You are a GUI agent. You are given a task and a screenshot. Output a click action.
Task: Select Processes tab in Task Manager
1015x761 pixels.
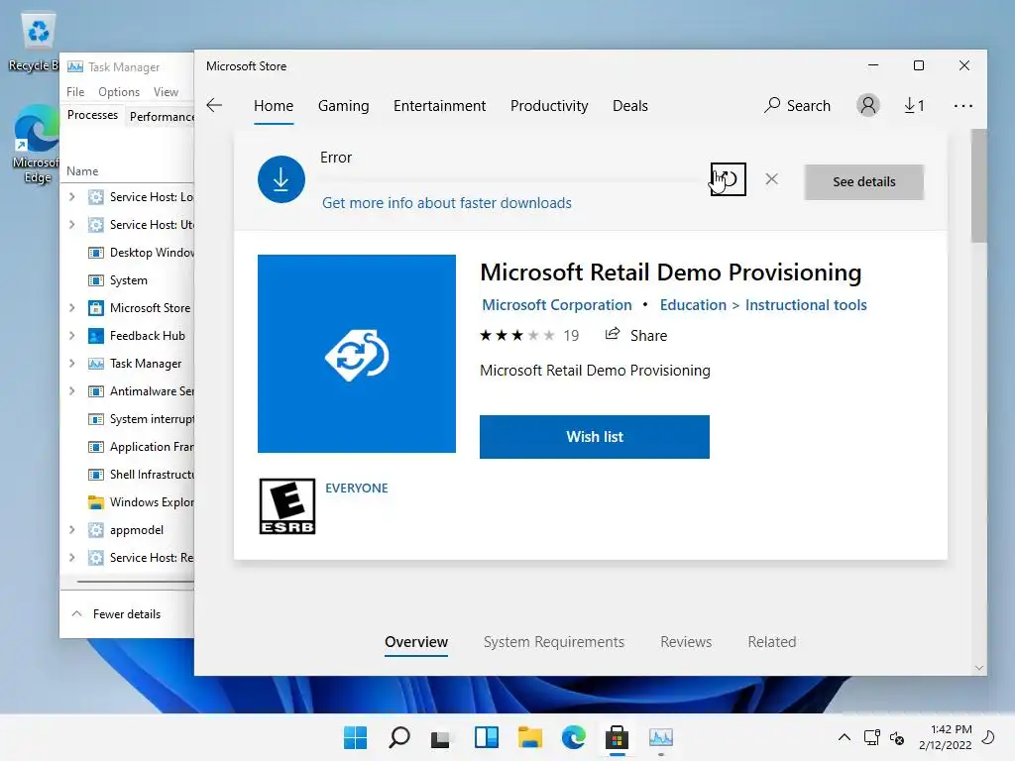coord(92,115)
